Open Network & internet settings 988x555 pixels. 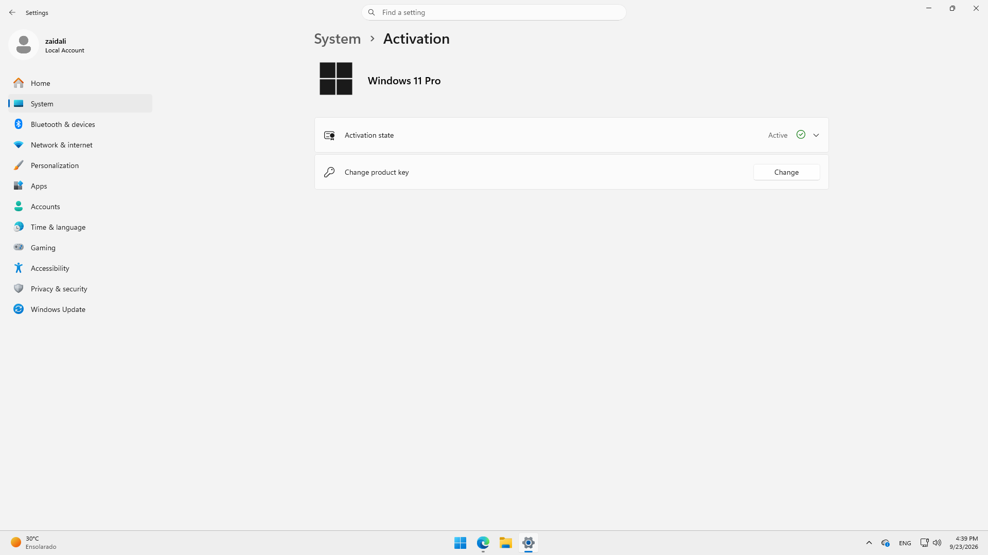click(80, 144)
